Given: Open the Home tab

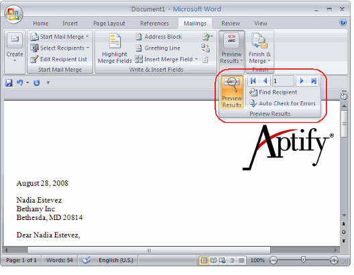Looking at the screenshot, I should coord(41,23).
